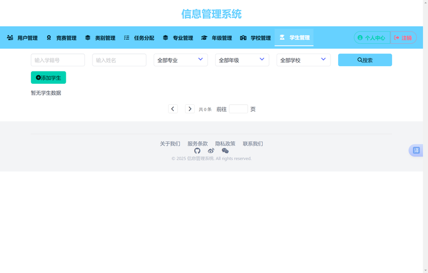Open 个人中心 profile button
The height and width of the screenshot is (273, 428).
click(372, 37)
